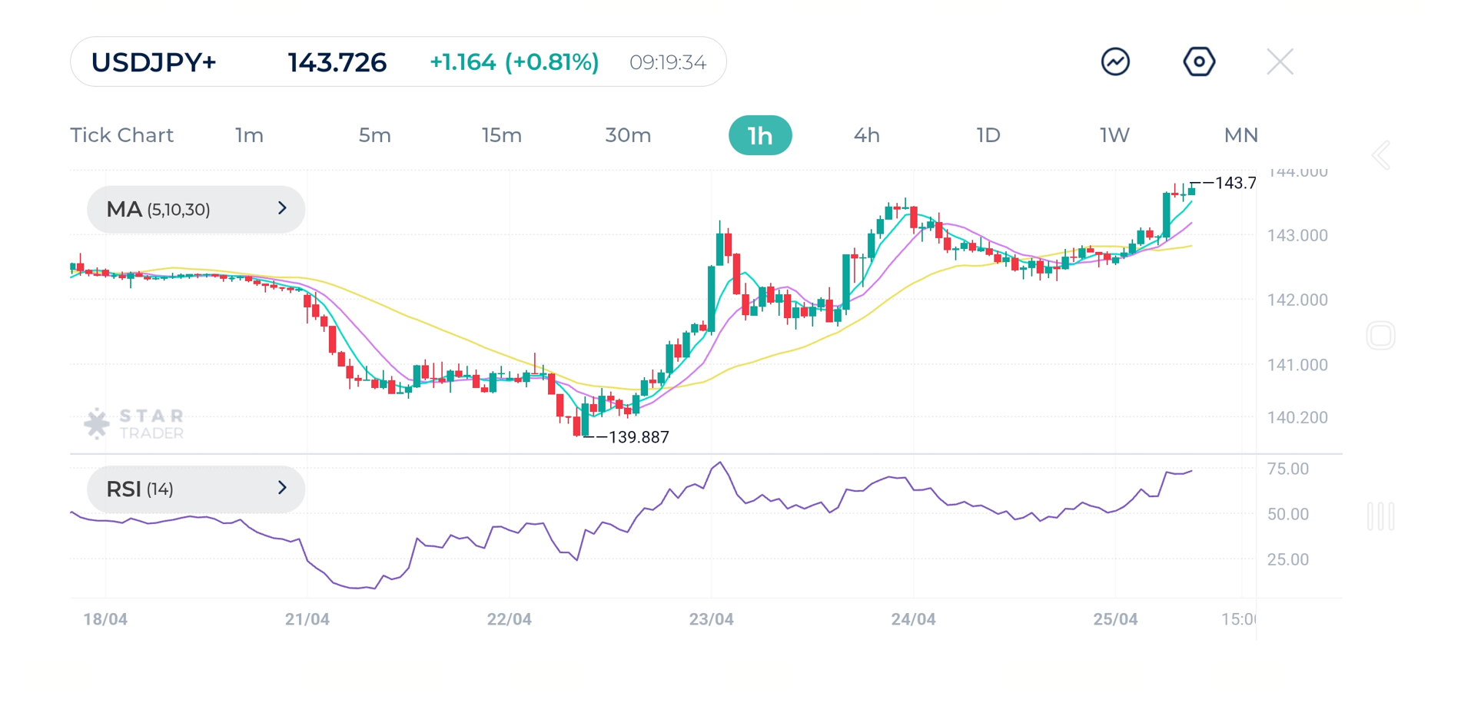Select the 30m timeframe

[x=628, y=135]
